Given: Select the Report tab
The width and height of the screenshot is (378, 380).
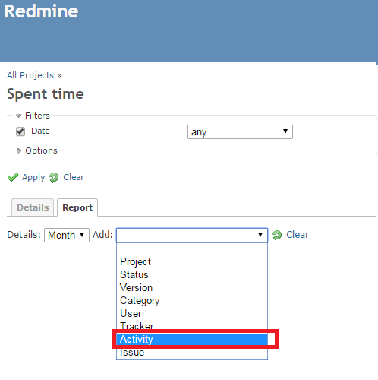Looking at the screenshot, I should (77, 207).
